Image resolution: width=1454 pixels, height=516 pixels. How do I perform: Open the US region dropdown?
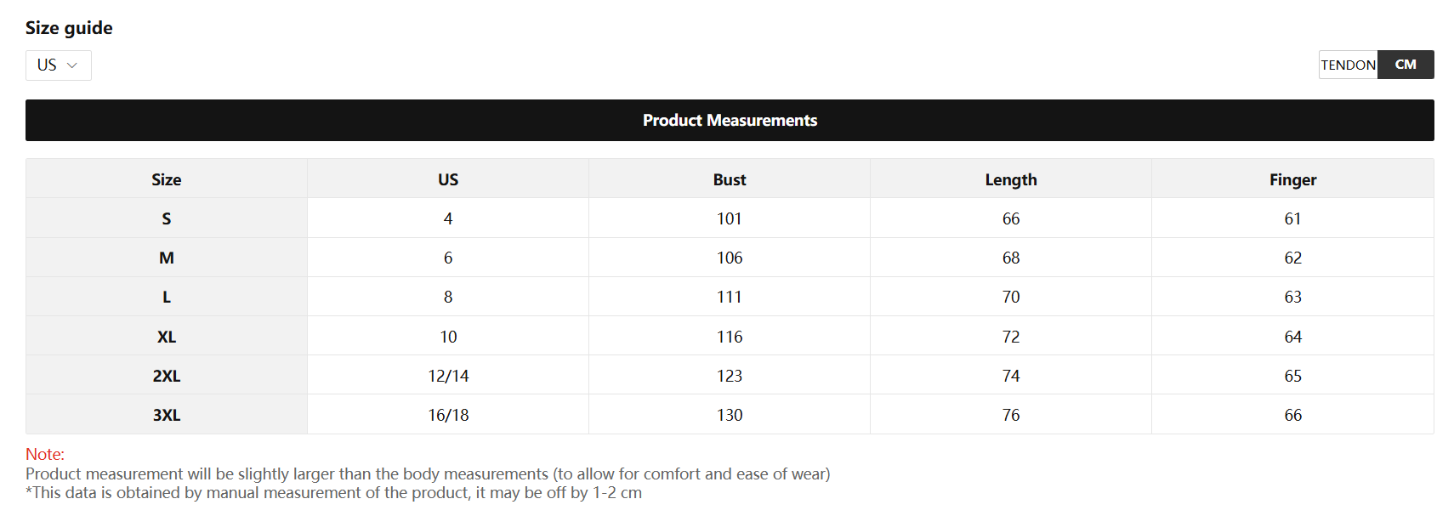[58, 65]
